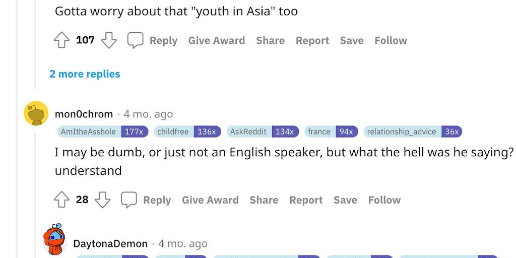516x258 pixels.
Task: Upvote mon0chrom's comment
Action: point(61,200)
